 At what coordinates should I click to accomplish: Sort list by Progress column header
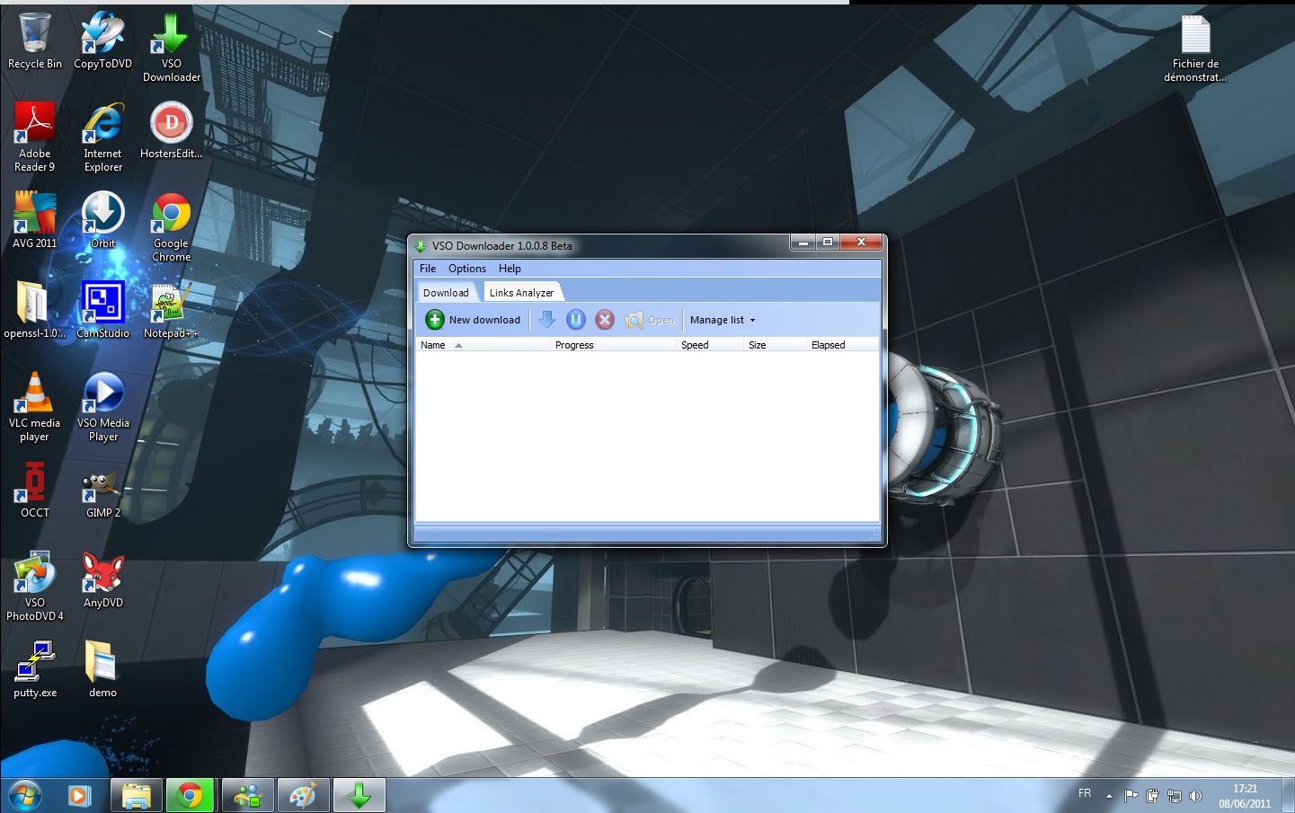coord(613,345)
